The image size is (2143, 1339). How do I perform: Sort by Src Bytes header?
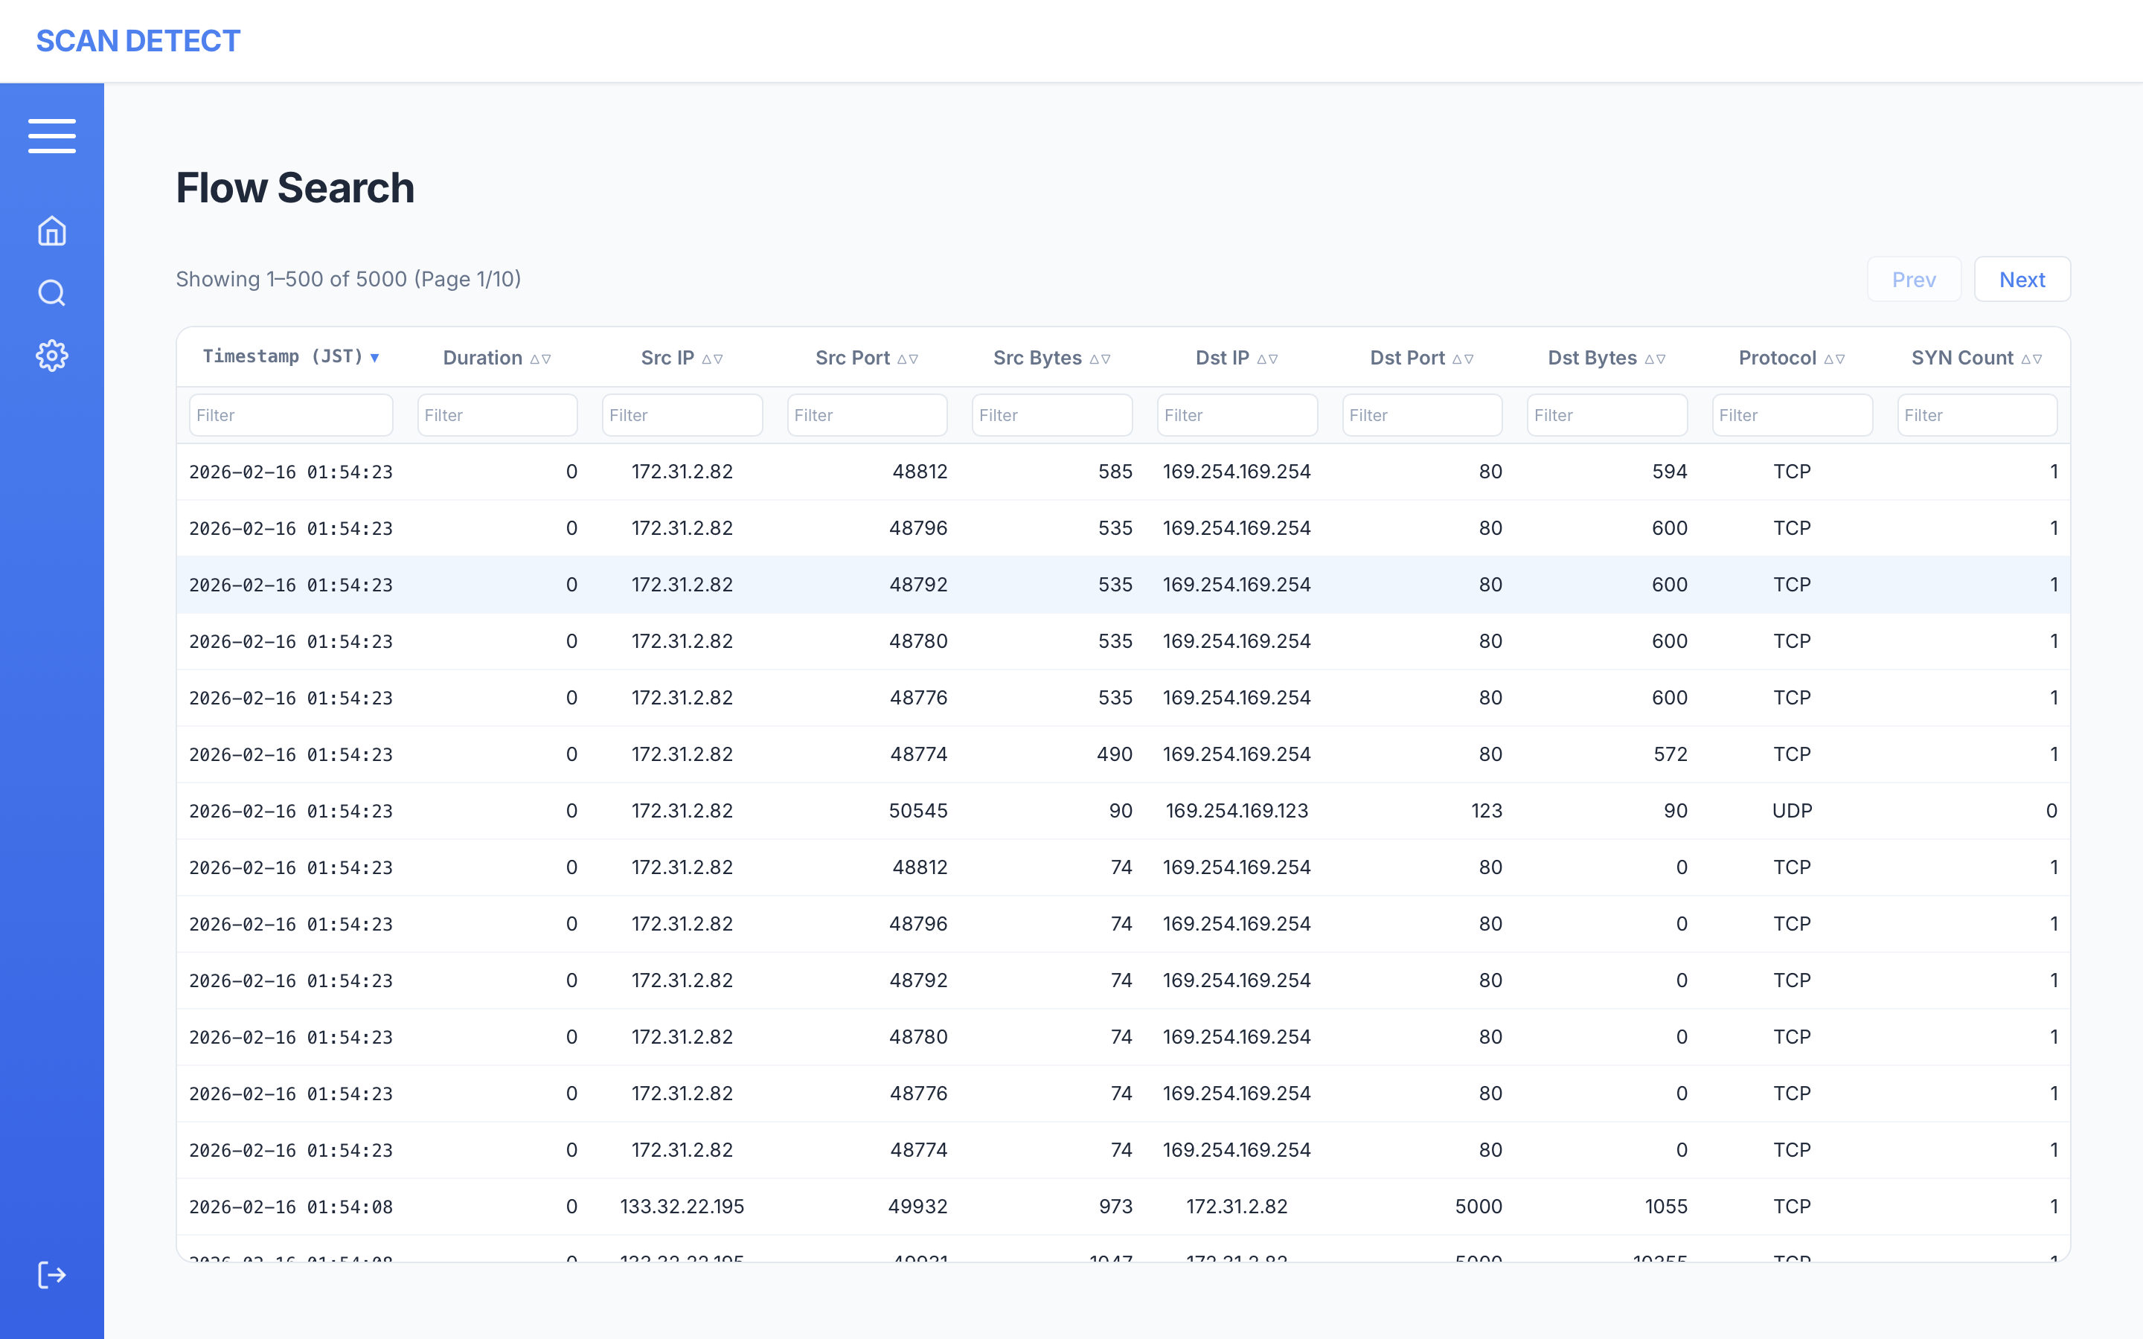click(1051, 358)
